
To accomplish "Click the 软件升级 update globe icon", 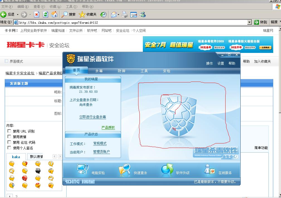I will (167, 169).
